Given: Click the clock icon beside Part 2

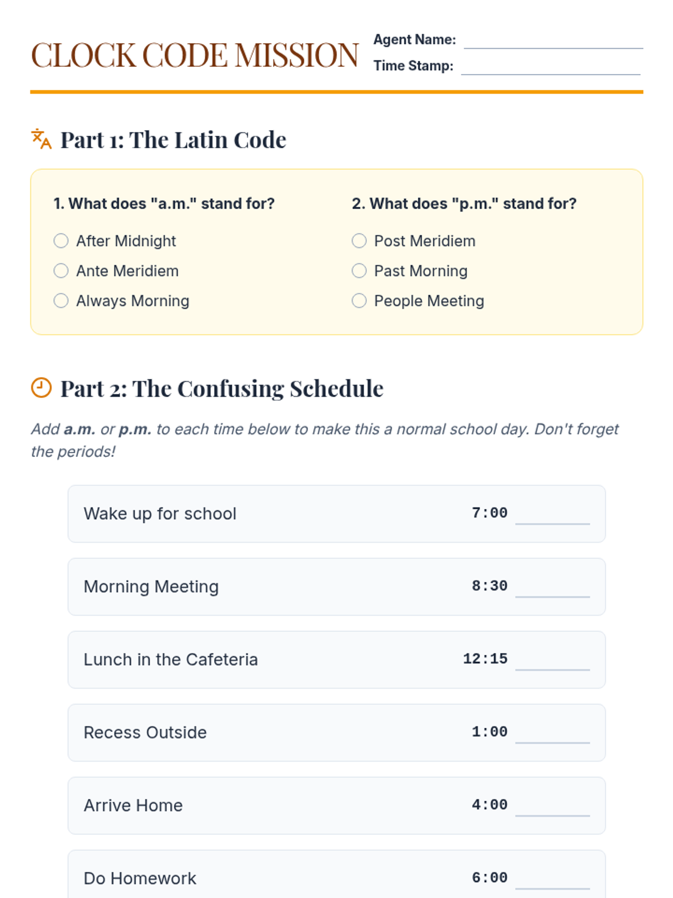Looking at the screenshot, I should point(41,388).
